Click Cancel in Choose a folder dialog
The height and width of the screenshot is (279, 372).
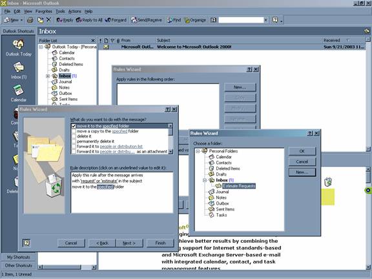click(x=302, y=161)
